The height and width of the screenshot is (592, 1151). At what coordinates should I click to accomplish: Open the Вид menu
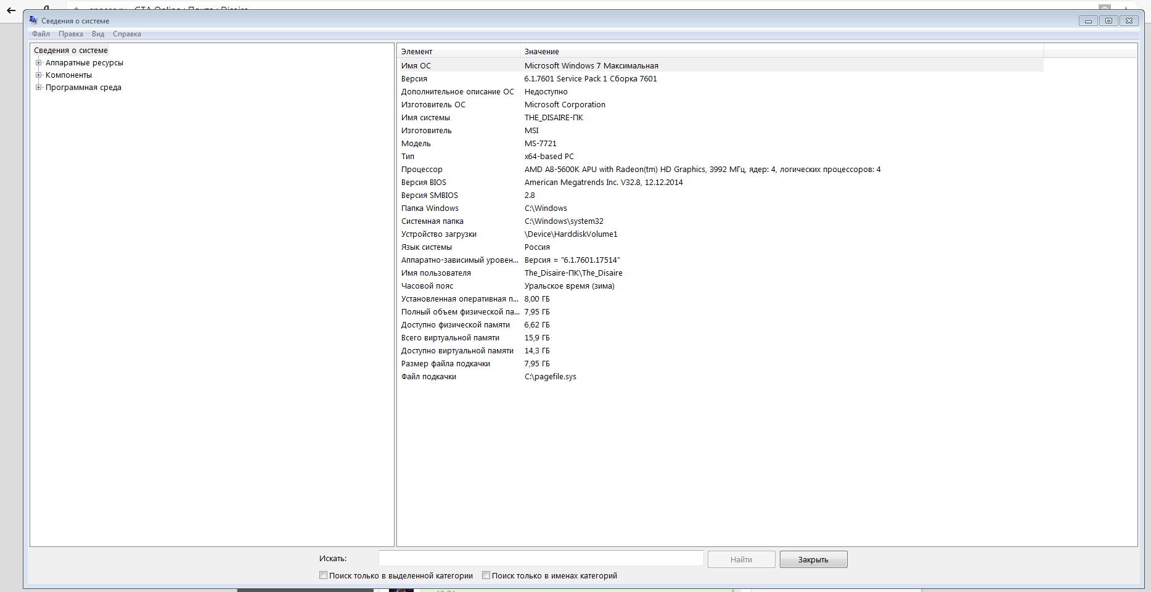98,34
